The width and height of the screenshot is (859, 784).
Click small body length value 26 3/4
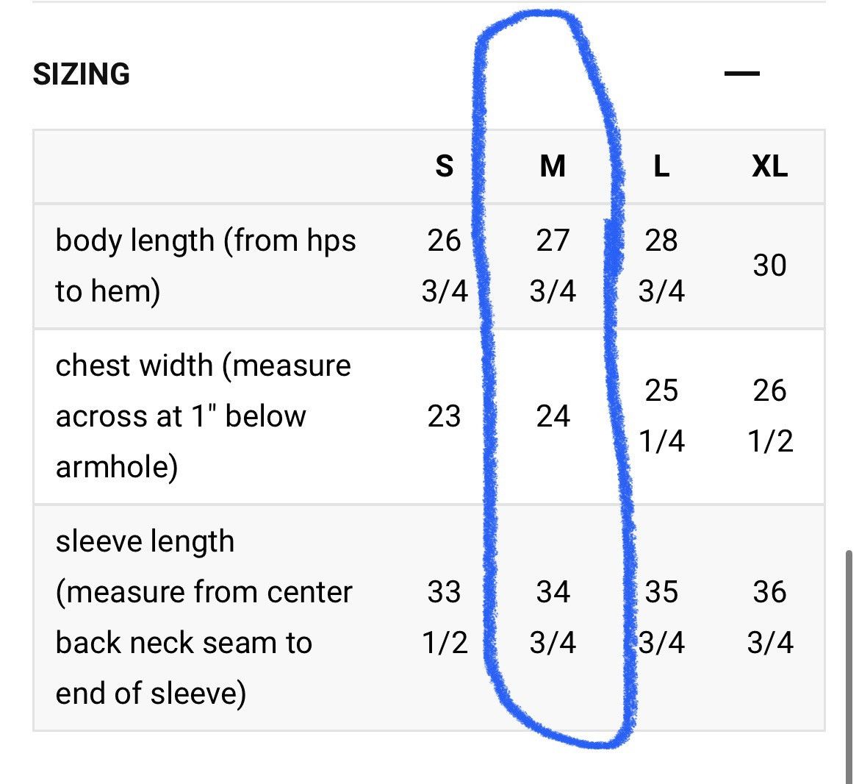pos(445,266)
